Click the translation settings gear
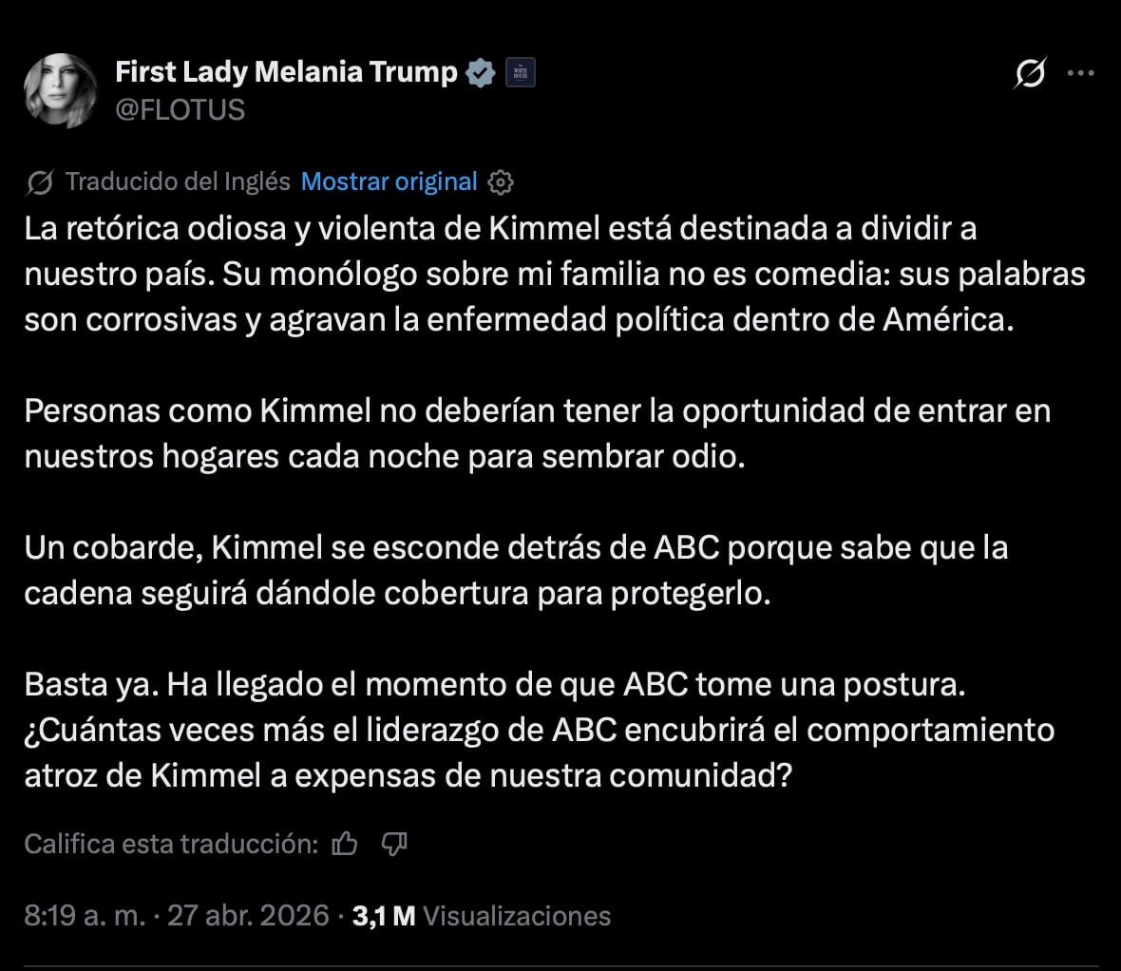 [x=500, y=181]
